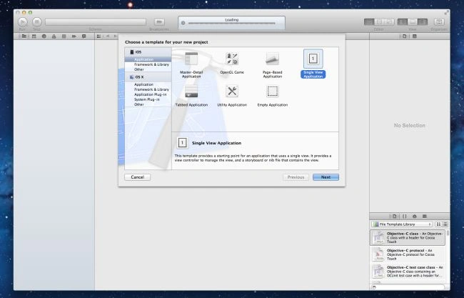Image resolution: width=464 pixels, height=298 pixels.
Task: Click the Stop button in Xcode toolbar
Action: click(x=36, y=22)
